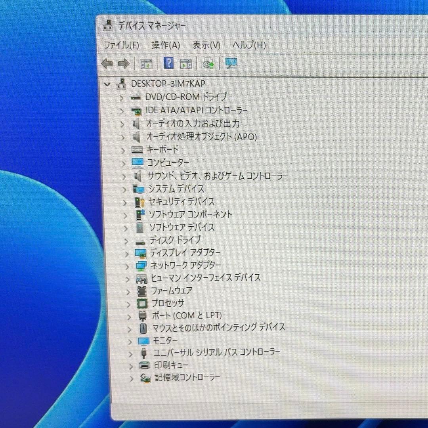The width and height of the screenshot is (428, 428).
Task: Click the キーボード category icon
Action: [137, 150]
